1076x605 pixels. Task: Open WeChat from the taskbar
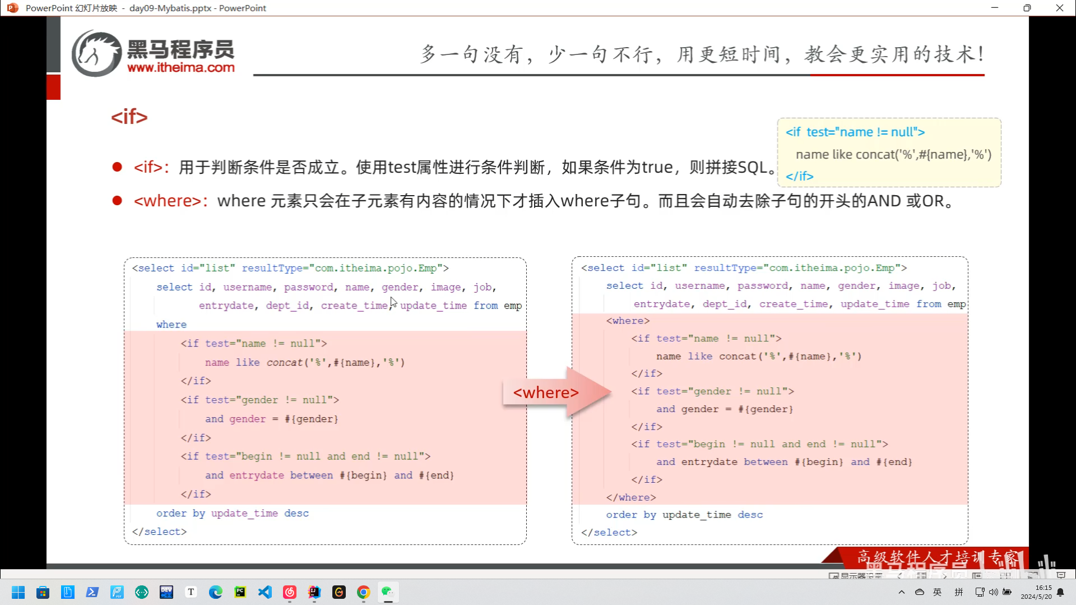[x=388, y=592]
